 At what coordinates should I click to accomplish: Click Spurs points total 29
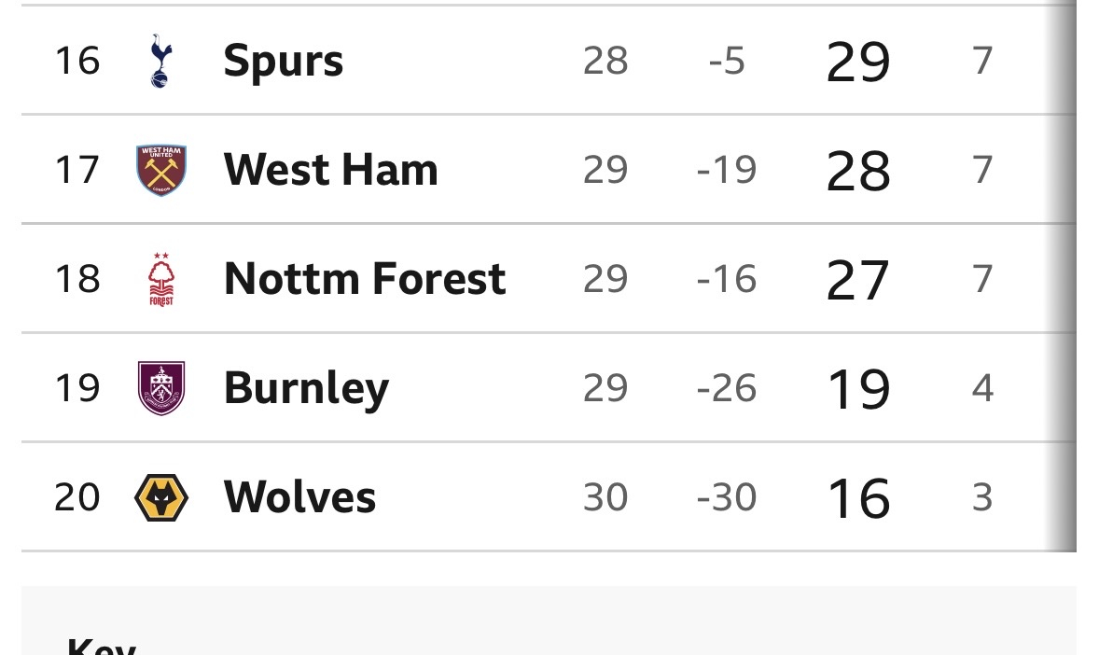tap(858, 63)
